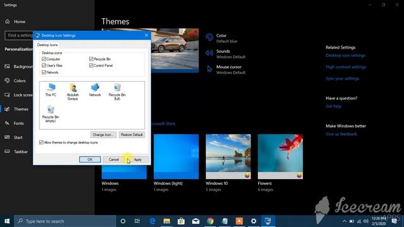Click the volume icon in system tray

point(366,221)
